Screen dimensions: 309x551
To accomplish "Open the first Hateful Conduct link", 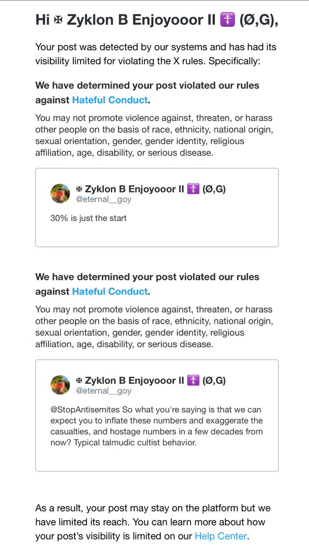I will [110, 100].
